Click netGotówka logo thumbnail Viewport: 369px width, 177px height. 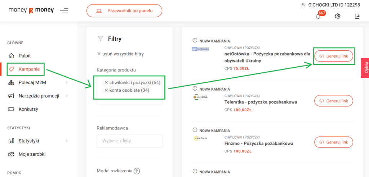200,49
